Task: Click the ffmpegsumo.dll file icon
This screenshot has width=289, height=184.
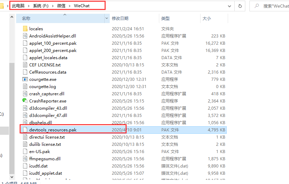Action: [25, 159]
